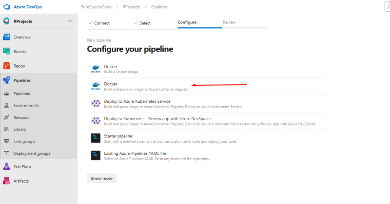
Task: Open Test Plans in the sidebar
Action: (39, 167)
